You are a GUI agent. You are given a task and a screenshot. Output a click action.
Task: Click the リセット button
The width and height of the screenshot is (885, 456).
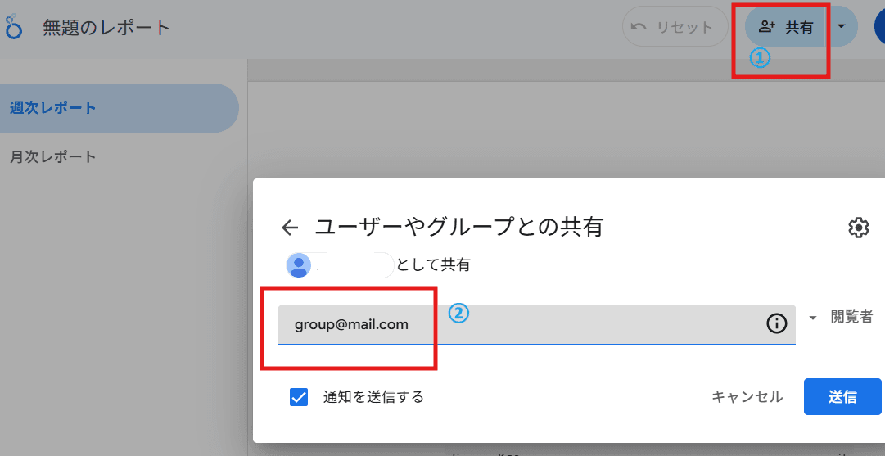(x=675, y=26)
